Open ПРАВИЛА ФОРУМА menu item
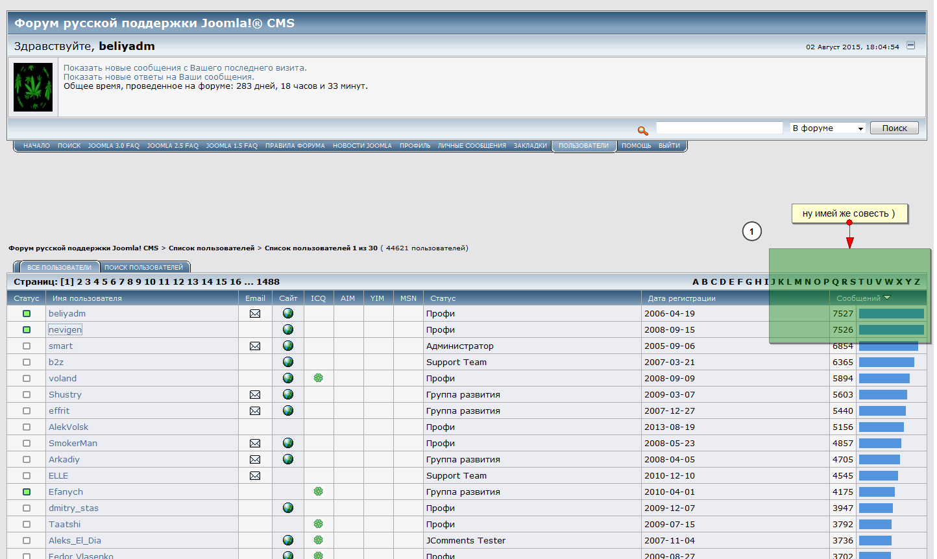 (x=295, y=146)
